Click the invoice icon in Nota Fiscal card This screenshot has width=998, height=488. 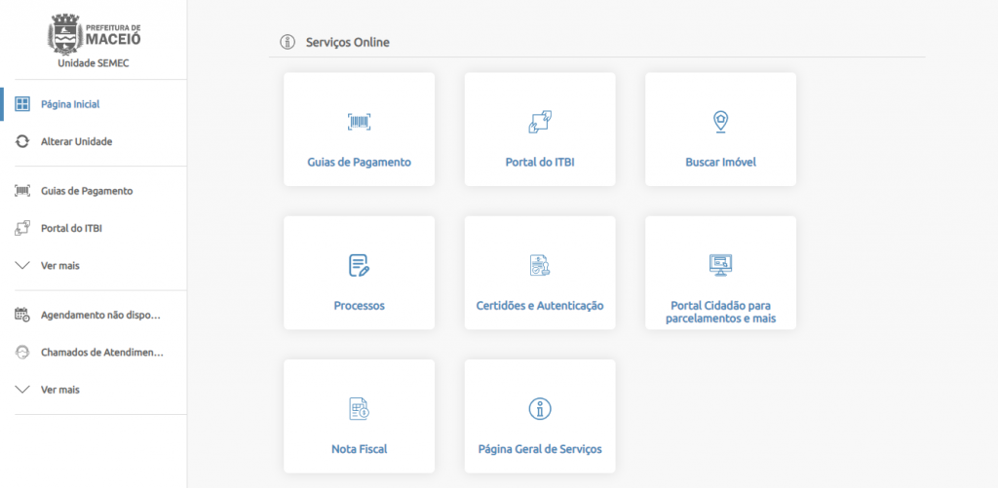coord(359,409)
